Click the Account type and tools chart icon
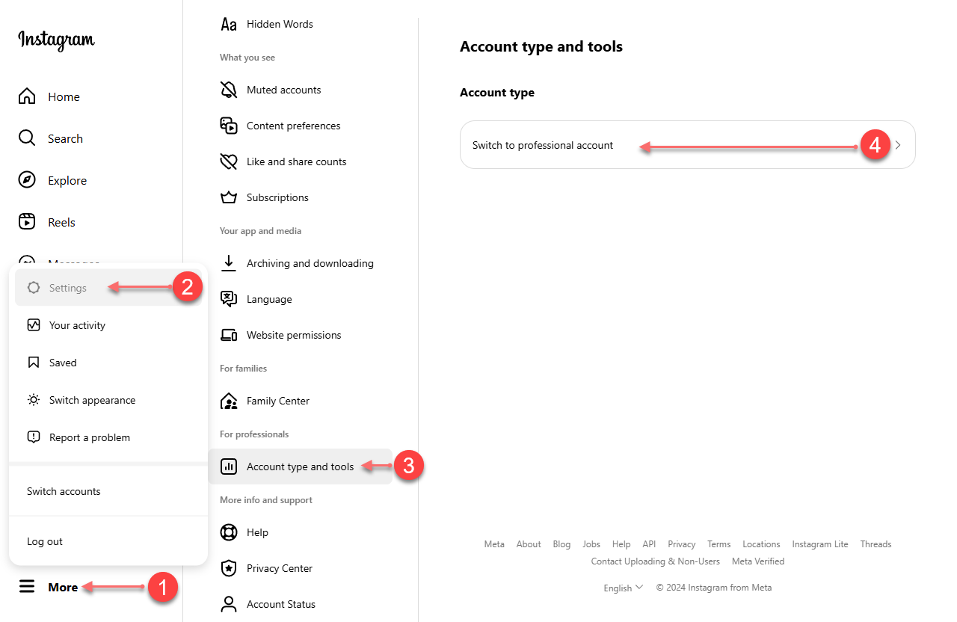 (x=229, y=466)
